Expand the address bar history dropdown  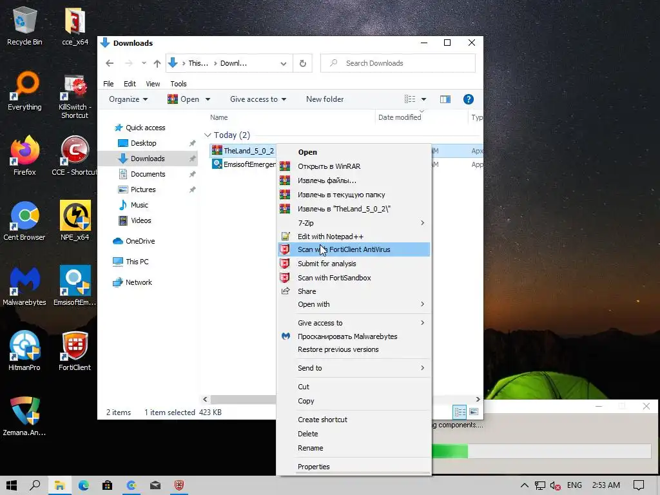tap(284, 64)
